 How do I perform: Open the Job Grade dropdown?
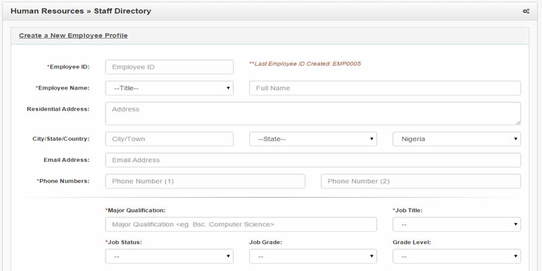[x=313, y=257]
